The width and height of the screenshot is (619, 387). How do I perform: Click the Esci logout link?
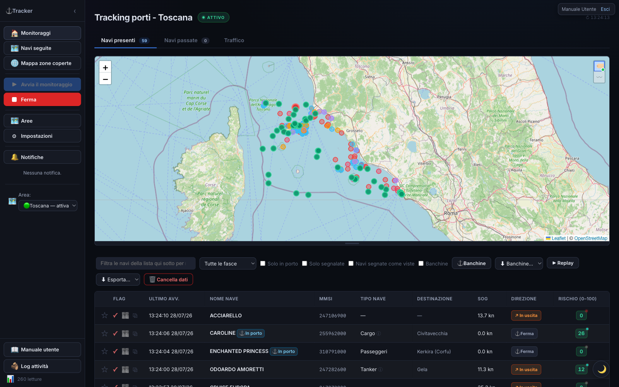[605, 9]
